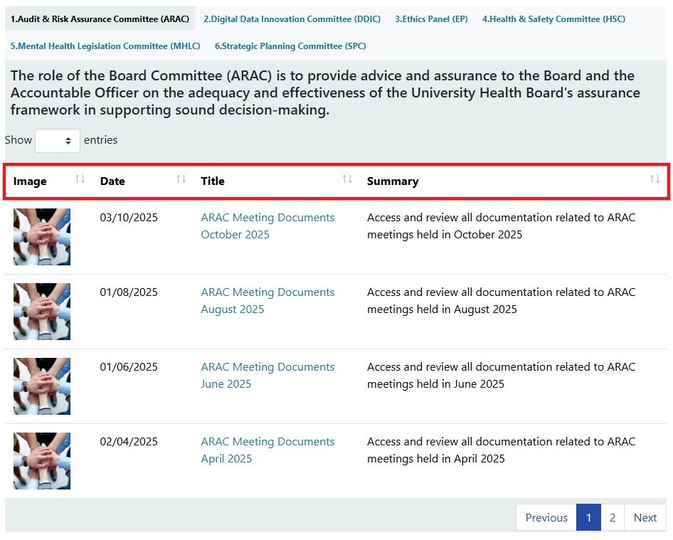Click the Title column header label
Image resolution: width=673 pixels, height=540 pixels.
pyautogui.click(x=213, y=181)
